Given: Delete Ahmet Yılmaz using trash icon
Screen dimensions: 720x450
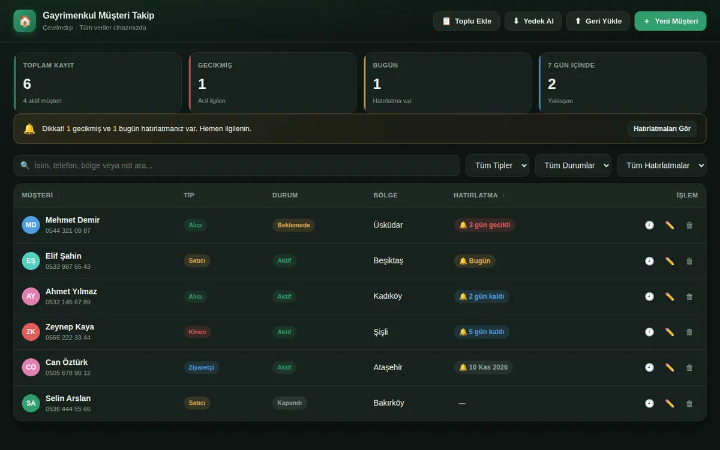Looking at the screenshot, I should (689, 296).
